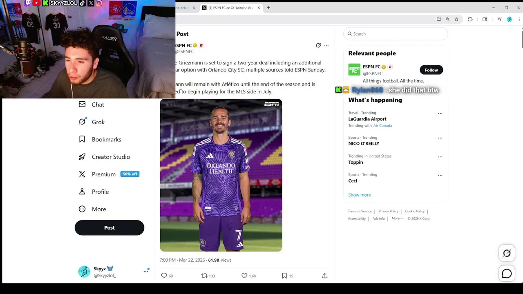523x294 pixels.
Task: Open the Chat sidebar item
Action: pyautogui.click(x=91, y=105)
